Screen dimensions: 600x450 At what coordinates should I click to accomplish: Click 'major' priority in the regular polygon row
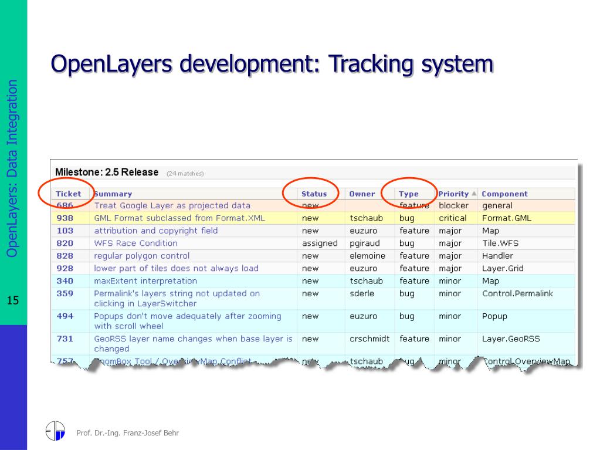coord(450,256)
